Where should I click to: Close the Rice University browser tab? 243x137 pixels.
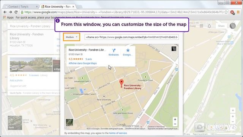73,6
